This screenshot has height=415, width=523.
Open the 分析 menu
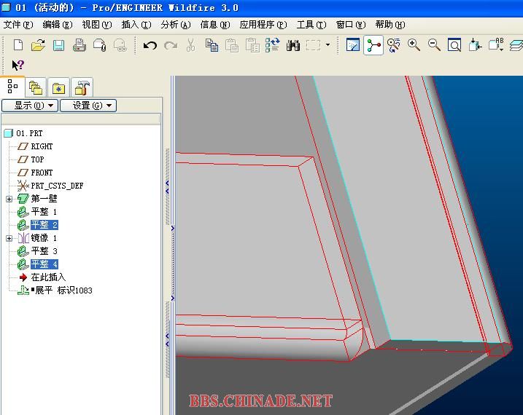pyautogui.click(x=175, y=25)
